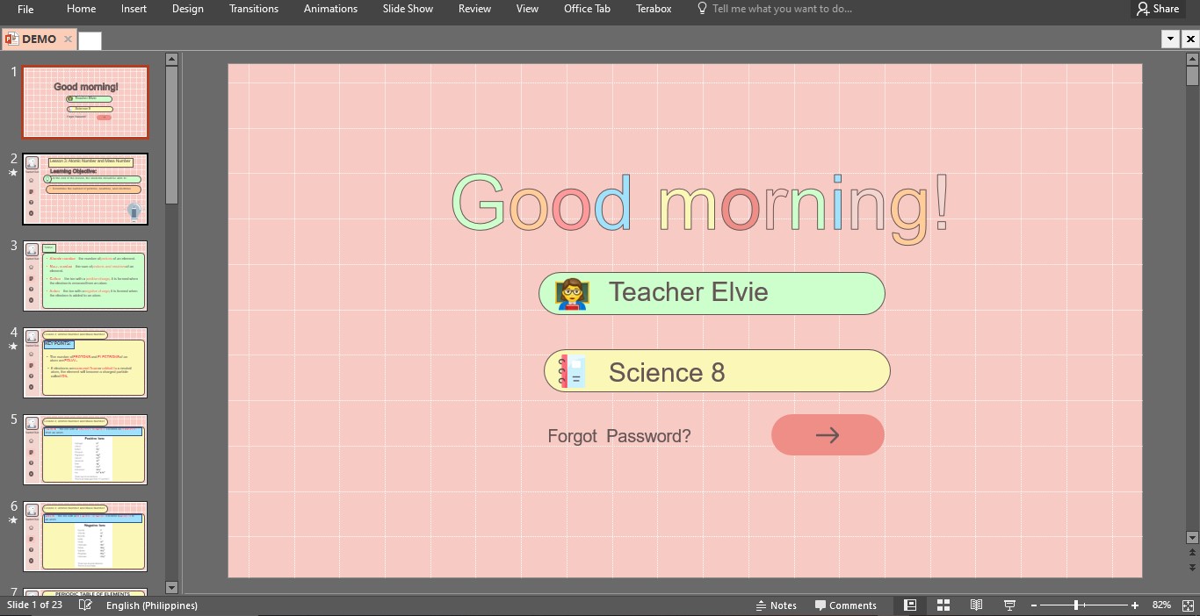Go to next slide with double-down arrow
The height and width of the screenshot is (616, 1200).
[1192, 568]
